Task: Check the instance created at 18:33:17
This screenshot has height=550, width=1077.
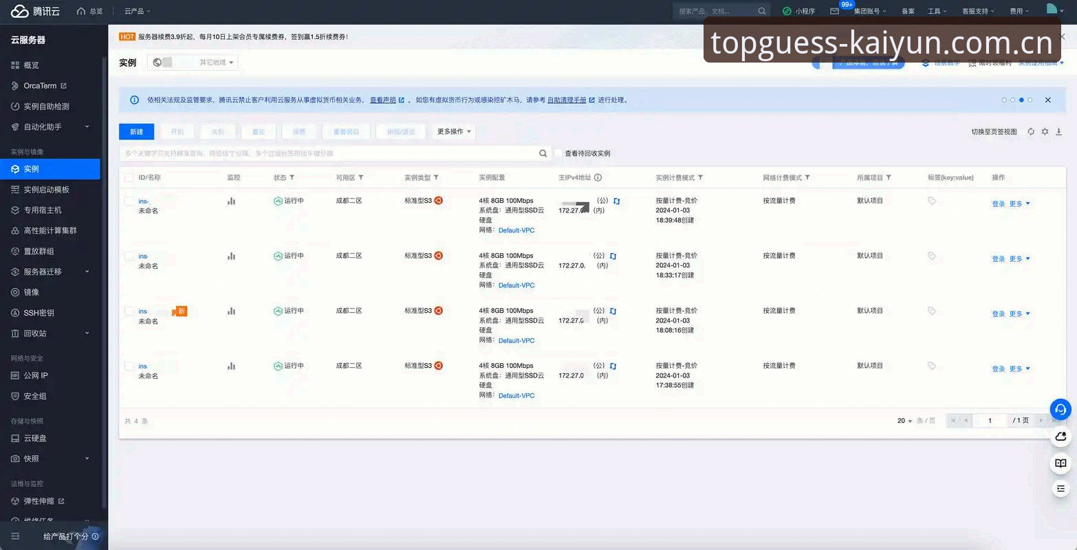Action: coord(129,256)
